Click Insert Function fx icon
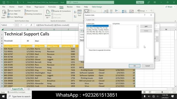This screenshot has width=177, height=99. [x=31, y=25]
